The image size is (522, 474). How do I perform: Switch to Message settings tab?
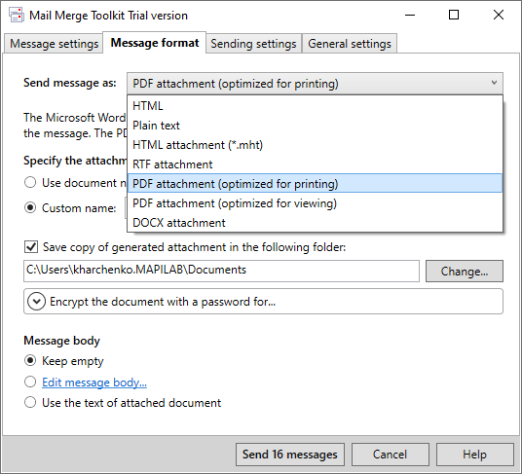pyautogui.click(x=54, y=44)
